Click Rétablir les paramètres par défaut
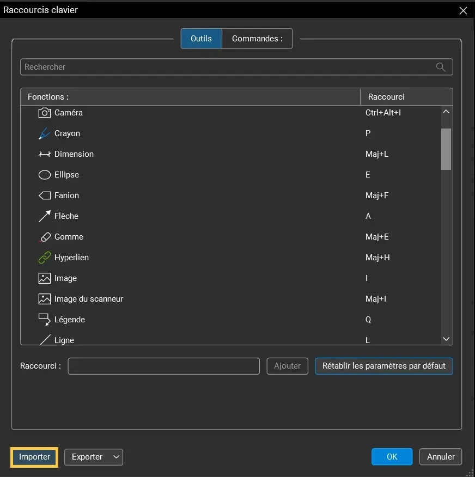Viewport: 475px width, 477px height. pos(383,366)
